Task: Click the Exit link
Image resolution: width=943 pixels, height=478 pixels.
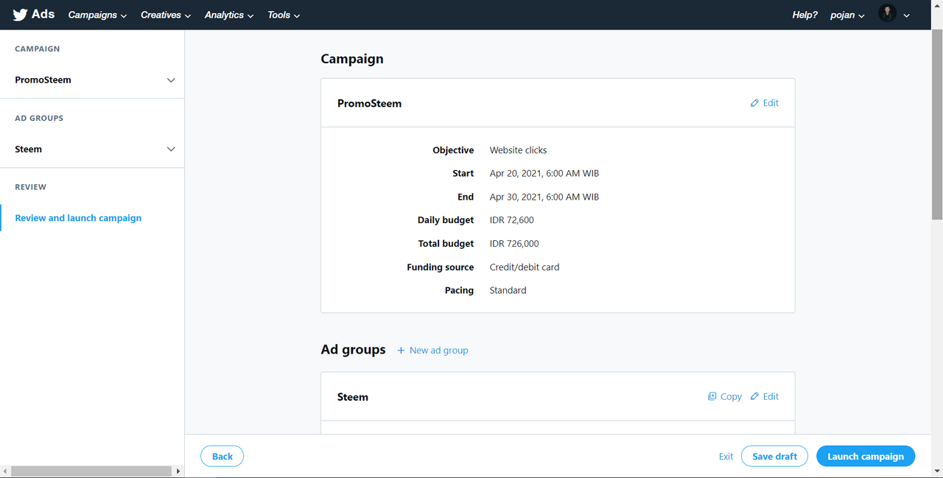Action: tap(726, 457)
